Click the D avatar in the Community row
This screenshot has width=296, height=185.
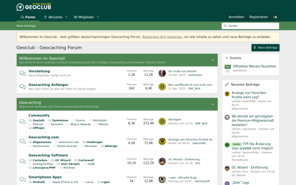click(162, 121)
